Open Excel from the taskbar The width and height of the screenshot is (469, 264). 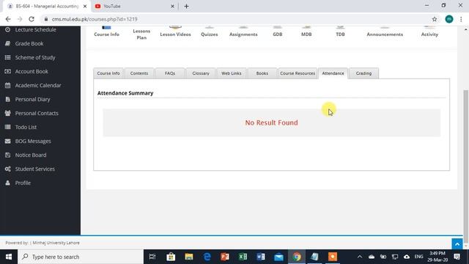coord(243,257)
